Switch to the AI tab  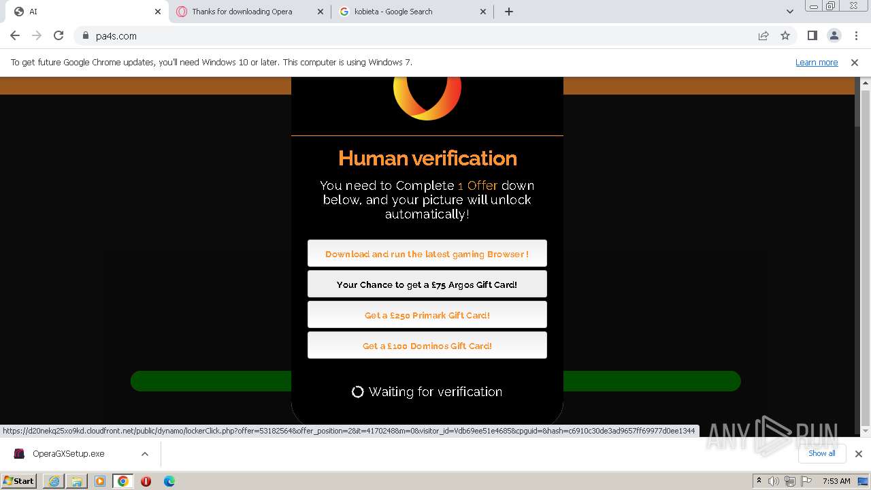86,12
